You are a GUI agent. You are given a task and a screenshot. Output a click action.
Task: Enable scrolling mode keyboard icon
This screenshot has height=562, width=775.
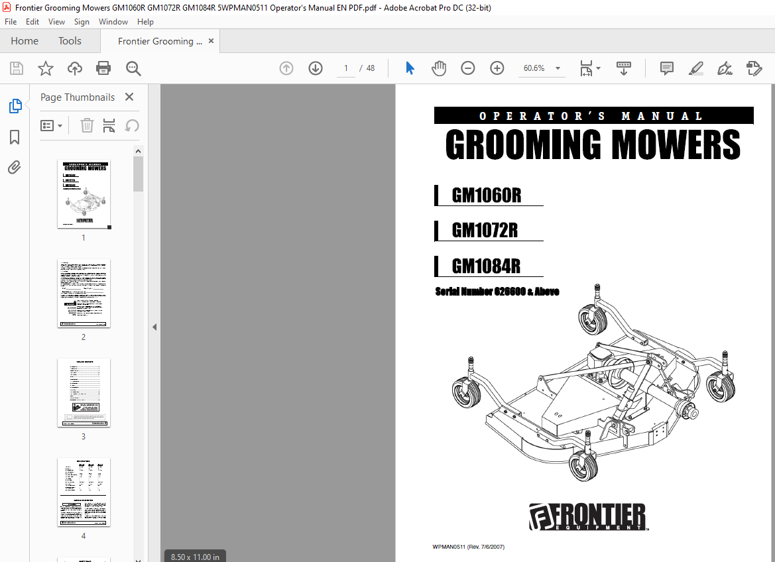[x=624, y=68]
